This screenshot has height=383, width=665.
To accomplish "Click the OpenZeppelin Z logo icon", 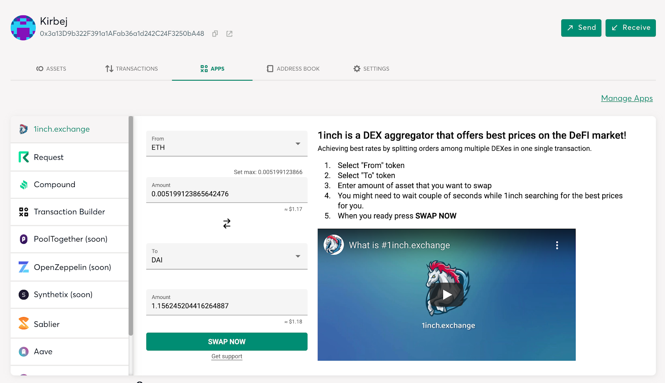I will (24, 267).
